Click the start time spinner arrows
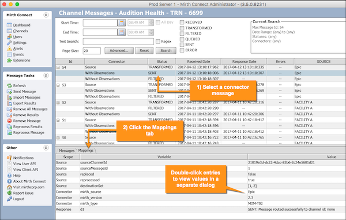 [x=151, y=23]
